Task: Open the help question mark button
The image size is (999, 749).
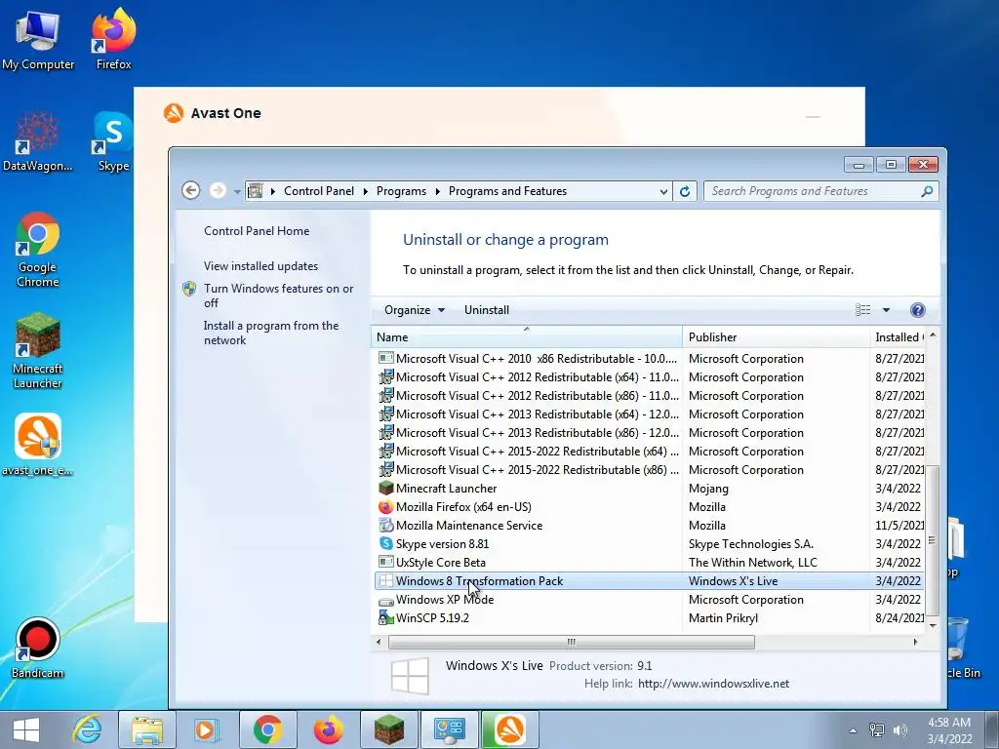Action: 917,310
